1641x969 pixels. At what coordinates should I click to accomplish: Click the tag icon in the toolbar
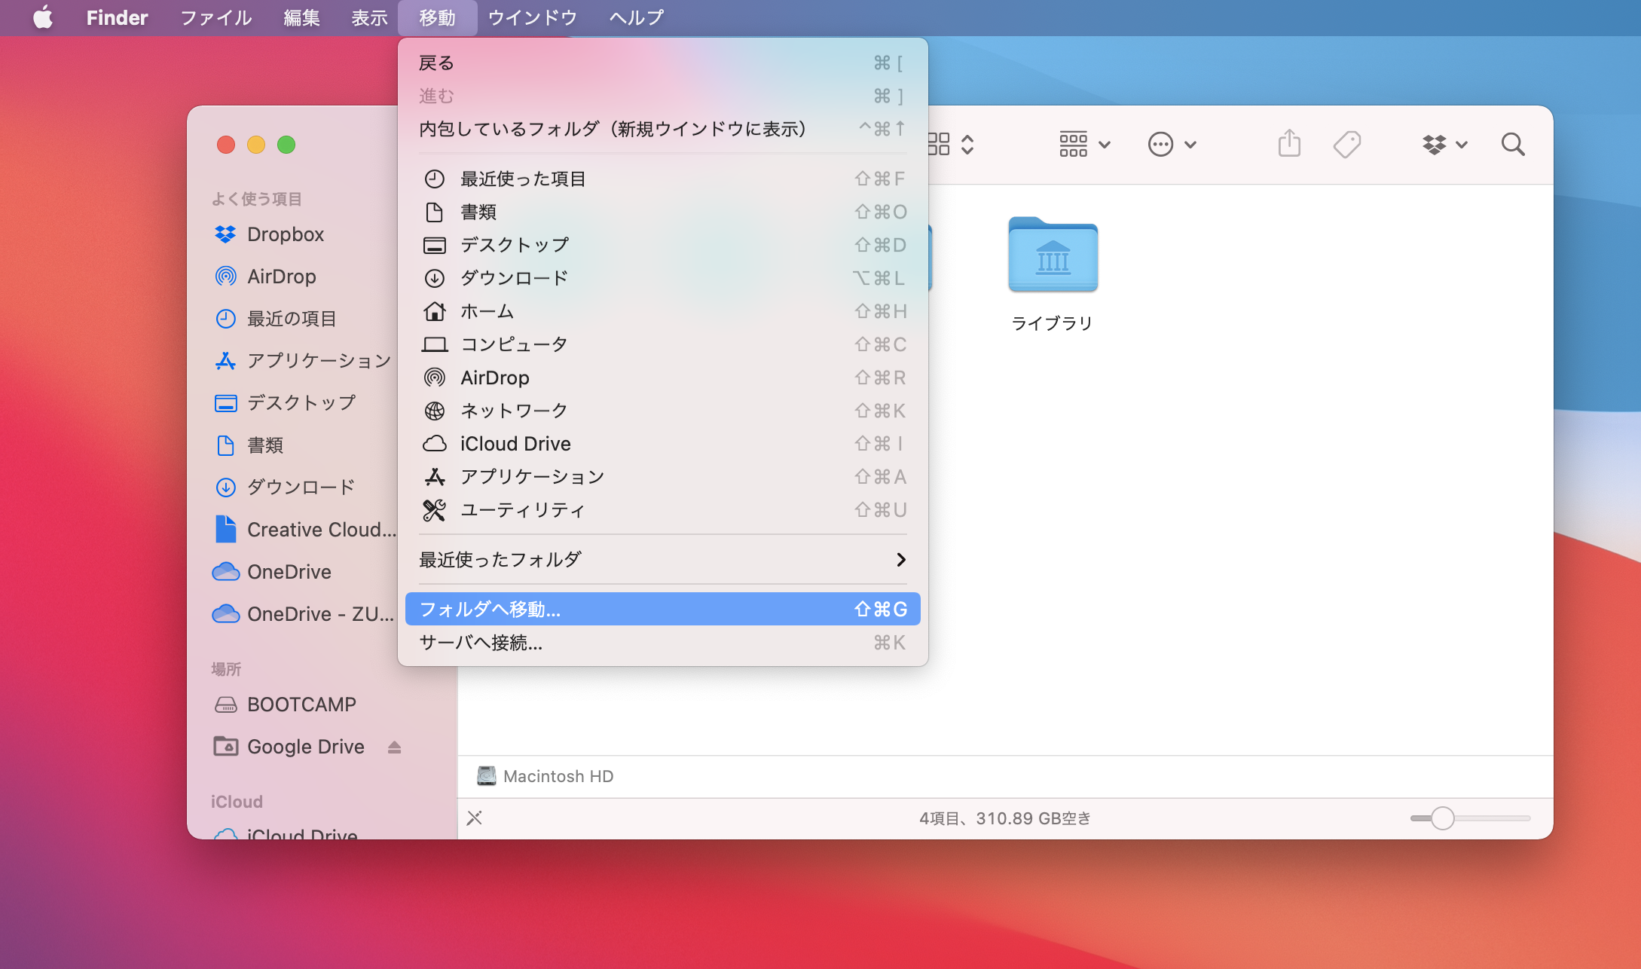coord(1347,144)
